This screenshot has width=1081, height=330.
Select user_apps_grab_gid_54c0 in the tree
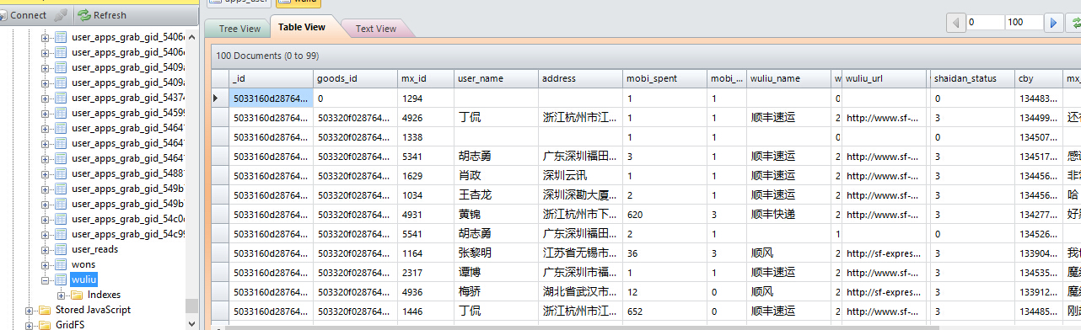[128, 219]
